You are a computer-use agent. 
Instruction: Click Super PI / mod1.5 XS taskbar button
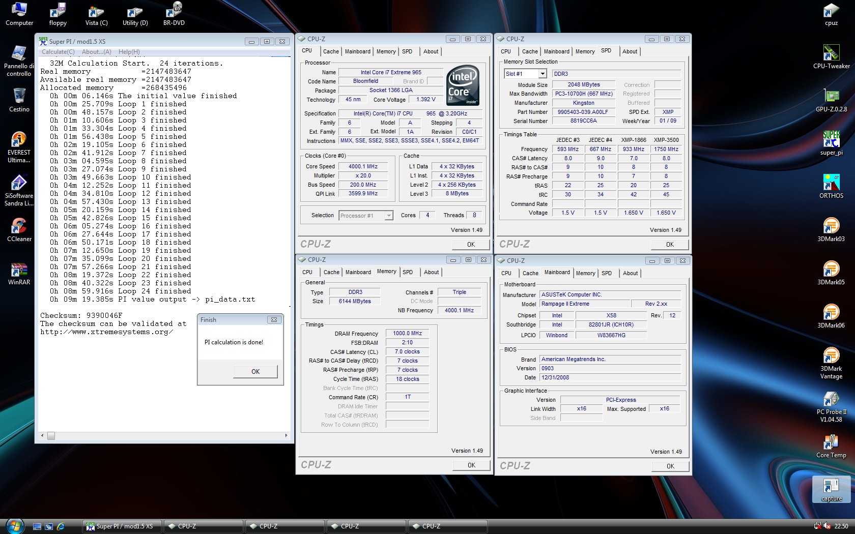coord(121,526)
